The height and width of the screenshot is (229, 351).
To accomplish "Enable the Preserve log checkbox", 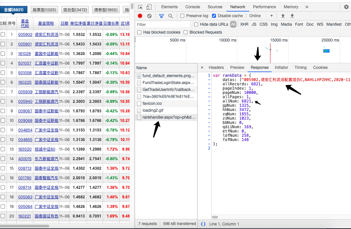I will click(x=182, y=16).
